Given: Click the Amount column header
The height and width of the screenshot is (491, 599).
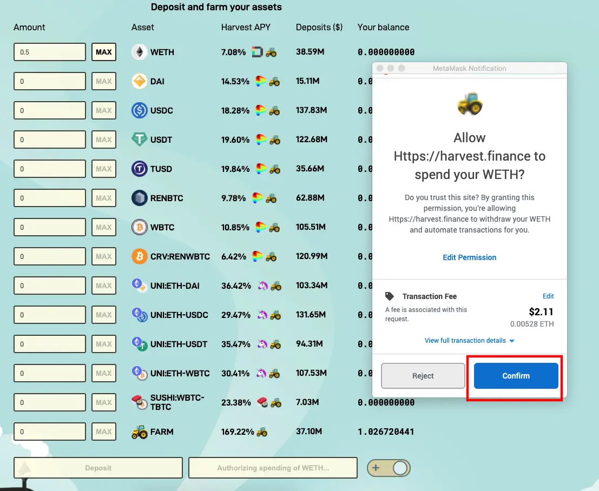Looking at the screenshot, I should pos(29,27).
